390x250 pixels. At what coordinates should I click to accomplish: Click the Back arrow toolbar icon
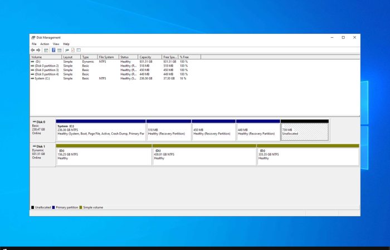[x=32, y=50]
